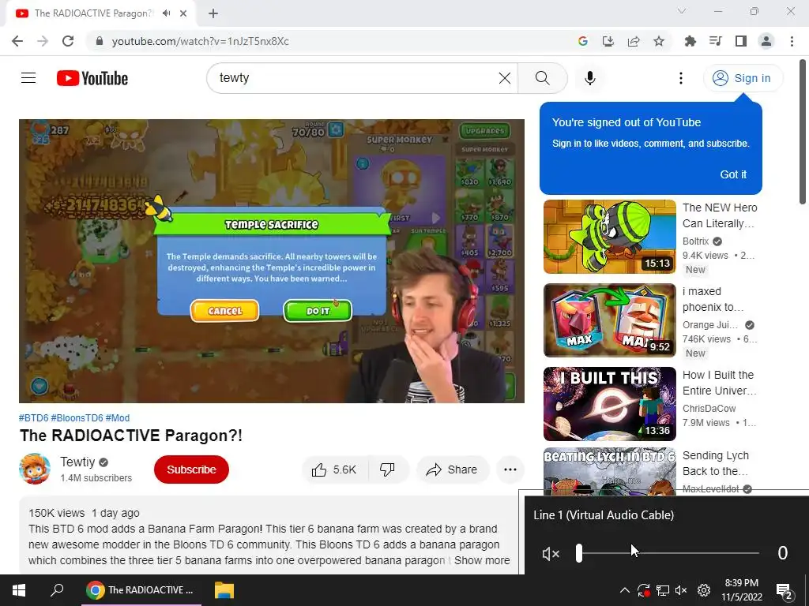Open the #BTD6 hashtag link
809x606 pixels.
point(33,418)
